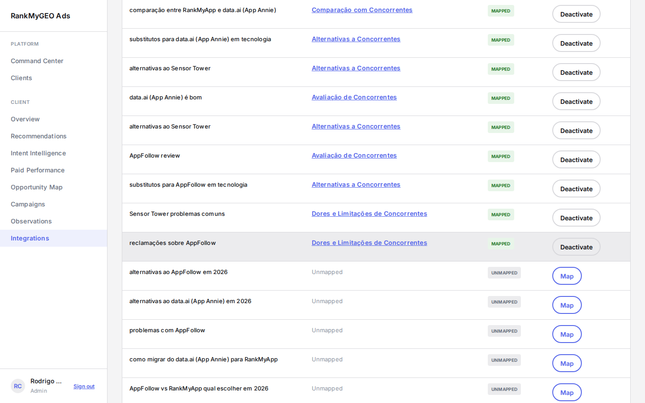This screenshot has width=645, height=403.
Task: Open Intent Intelligence
Action: (x=54, y=153)
